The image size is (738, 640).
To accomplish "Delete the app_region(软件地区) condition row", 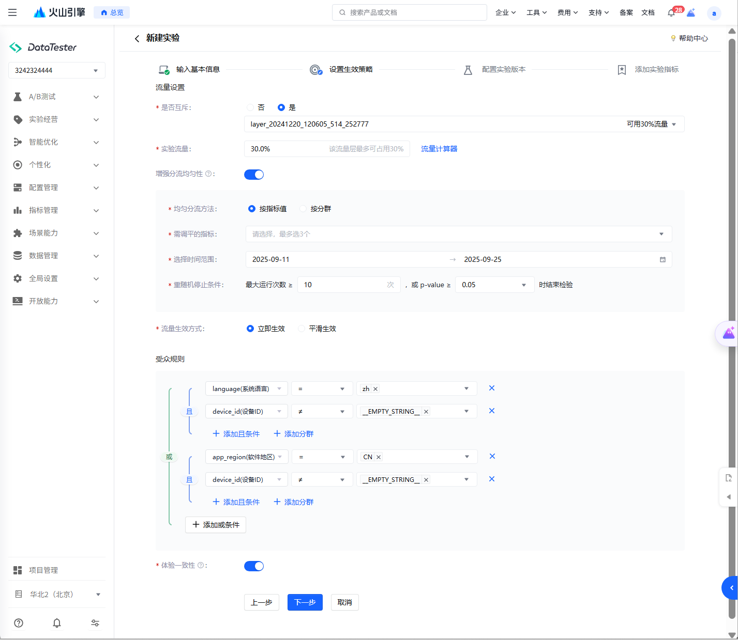I will pyautogui.click(x=492, y=456).
